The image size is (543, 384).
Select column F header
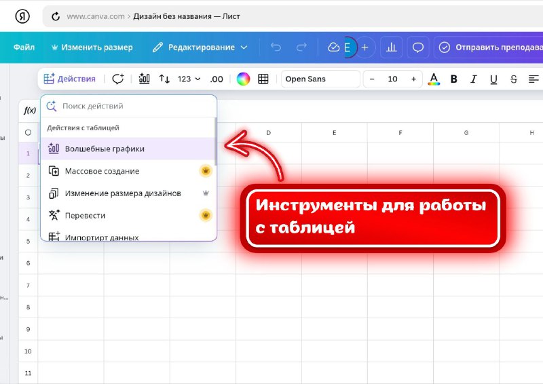point(400,132)
